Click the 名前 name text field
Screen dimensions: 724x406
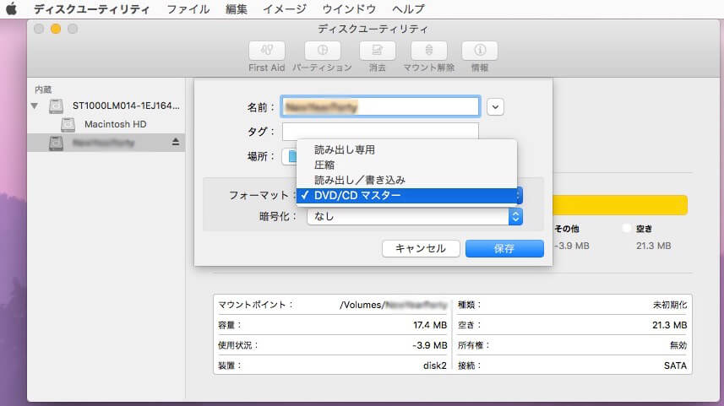pos(380,106)
